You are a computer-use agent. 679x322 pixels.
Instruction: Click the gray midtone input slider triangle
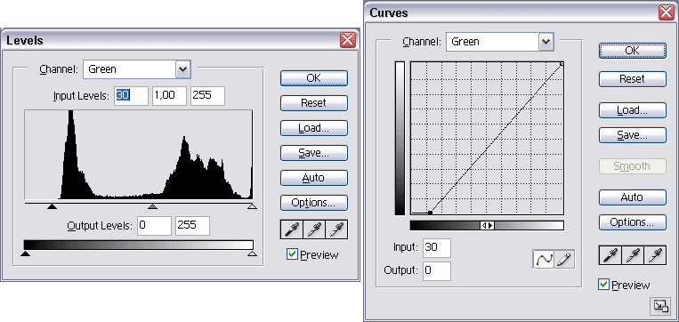(x=152, y=206)
